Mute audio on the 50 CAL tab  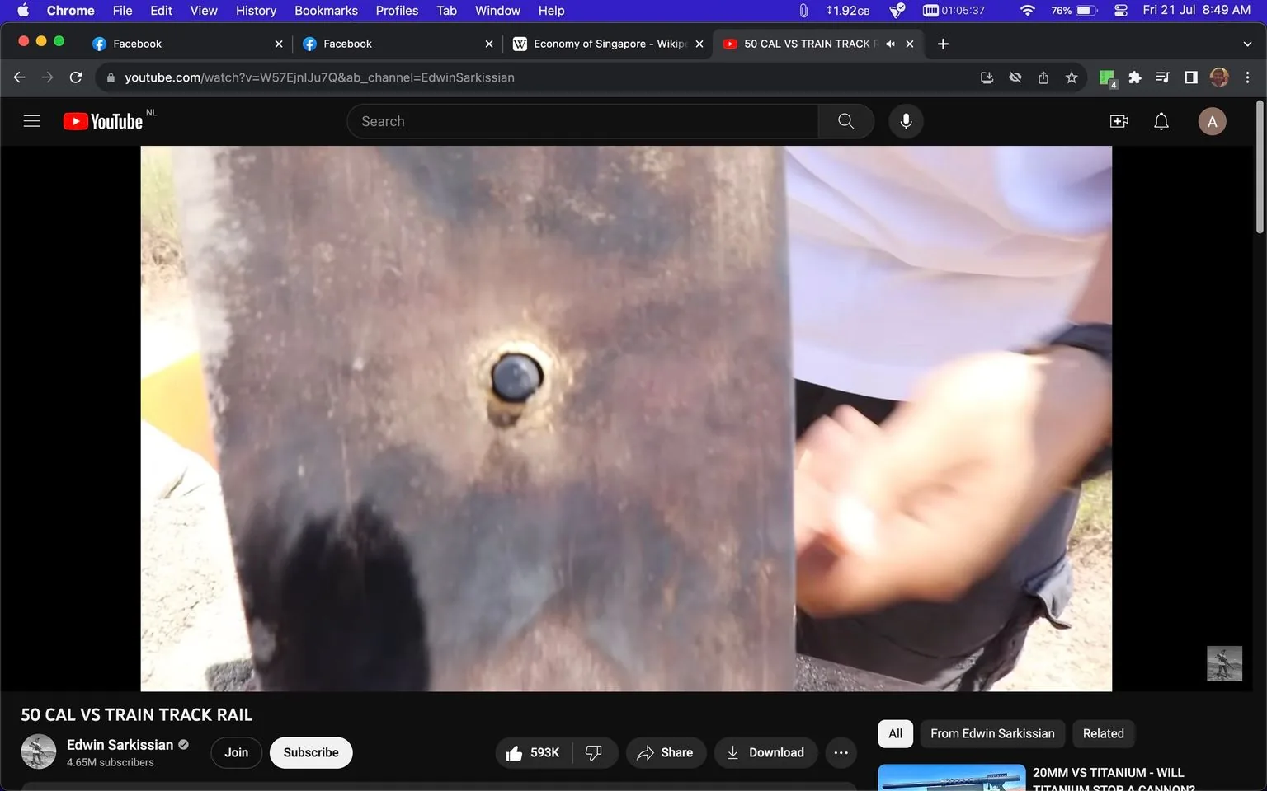click(890, 44)
